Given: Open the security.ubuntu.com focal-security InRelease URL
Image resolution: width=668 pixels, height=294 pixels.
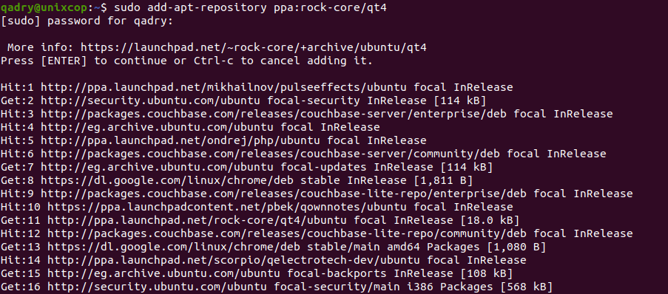Looking at the screenshot, I should (x=150, y=101).
